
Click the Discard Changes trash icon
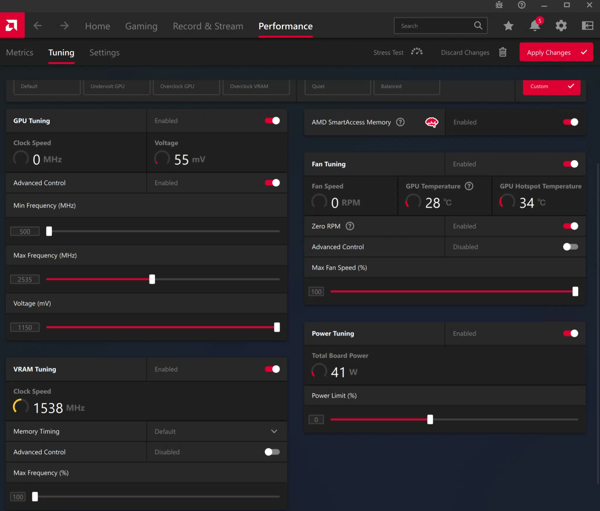click(503, 52)
